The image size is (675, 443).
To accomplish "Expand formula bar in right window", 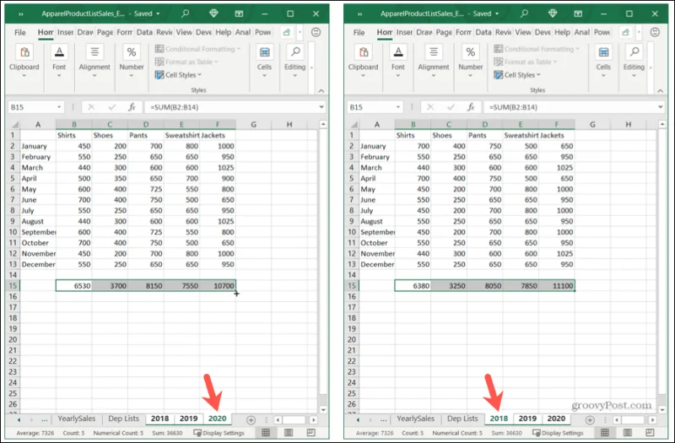I will (x=661, y=107).
